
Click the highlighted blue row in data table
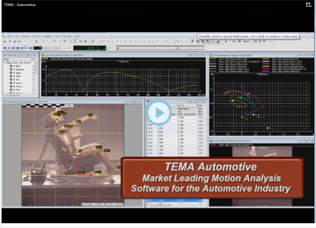coord(175,200)
